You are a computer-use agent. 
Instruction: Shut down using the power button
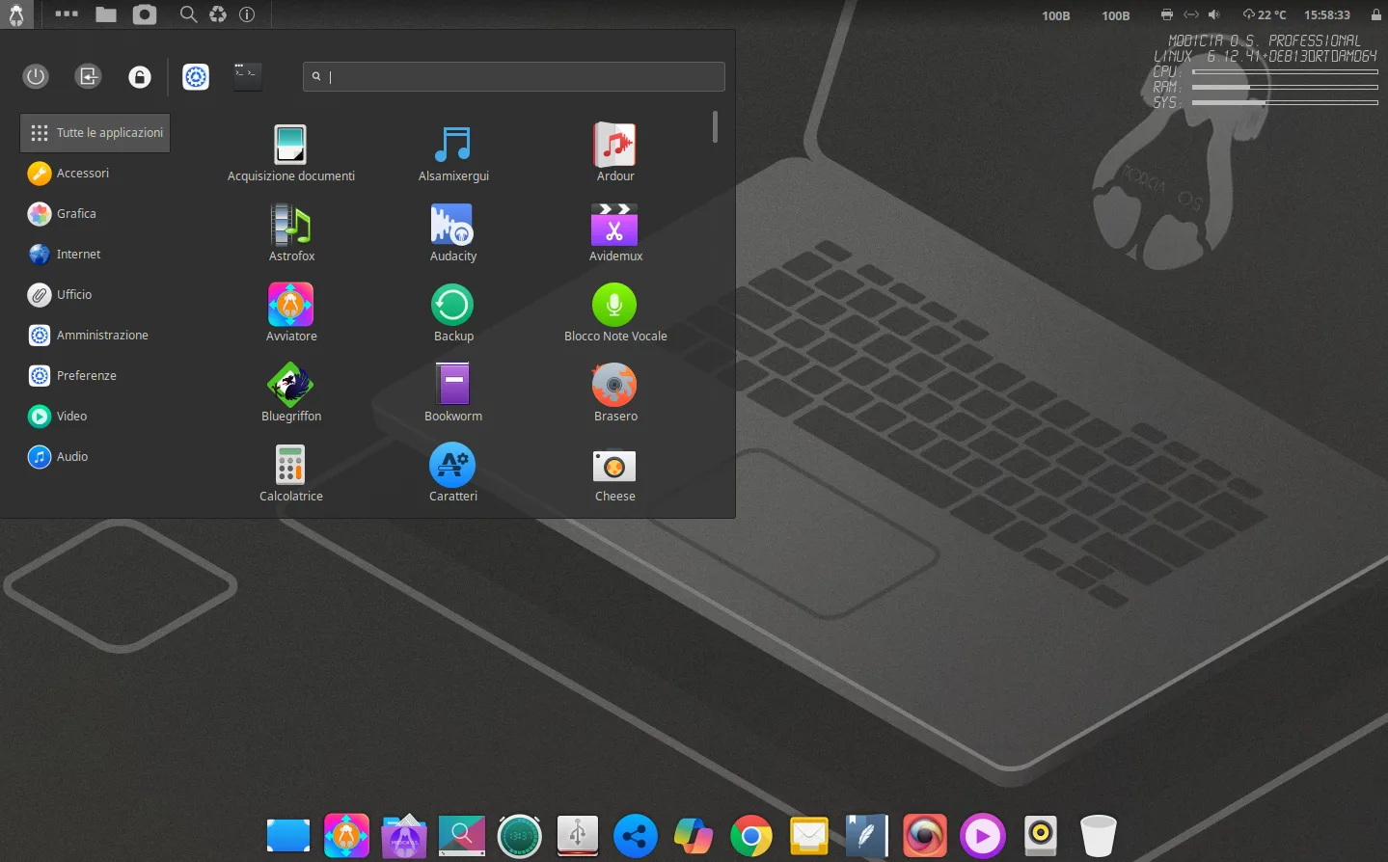(x=36, y=76)
